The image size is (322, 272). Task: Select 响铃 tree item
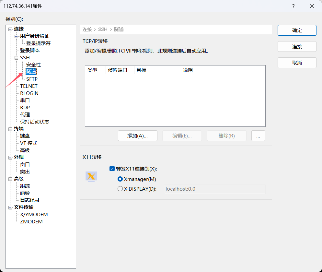pos(25,193)
